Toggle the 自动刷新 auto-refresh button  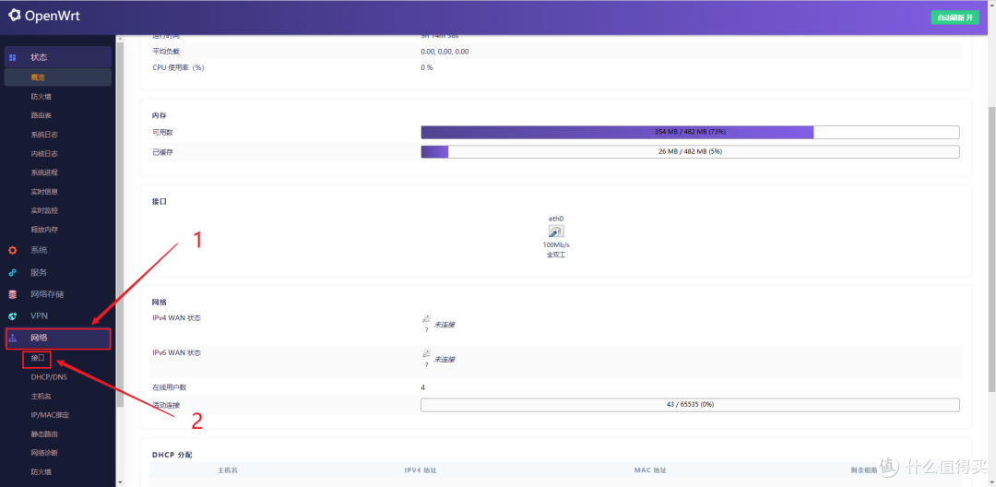pos(954,18)
